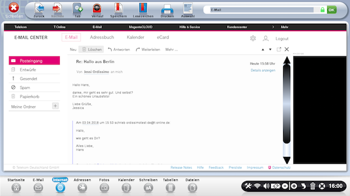Screen dimensions: 350x196
Task: Switch to the Adressbuch tab
Action: (x=102, y=37)
